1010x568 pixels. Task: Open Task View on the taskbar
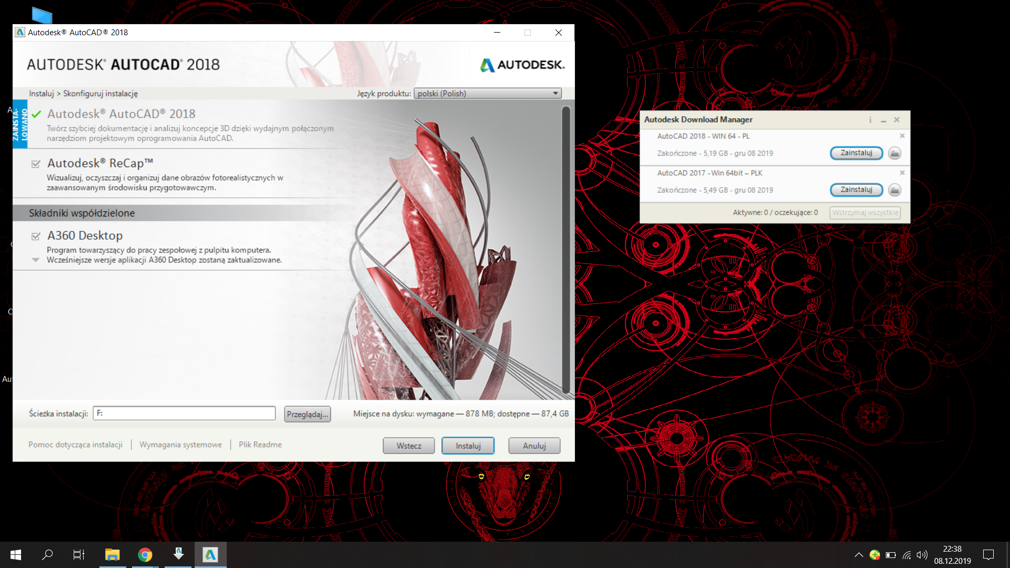coord(79,554)
